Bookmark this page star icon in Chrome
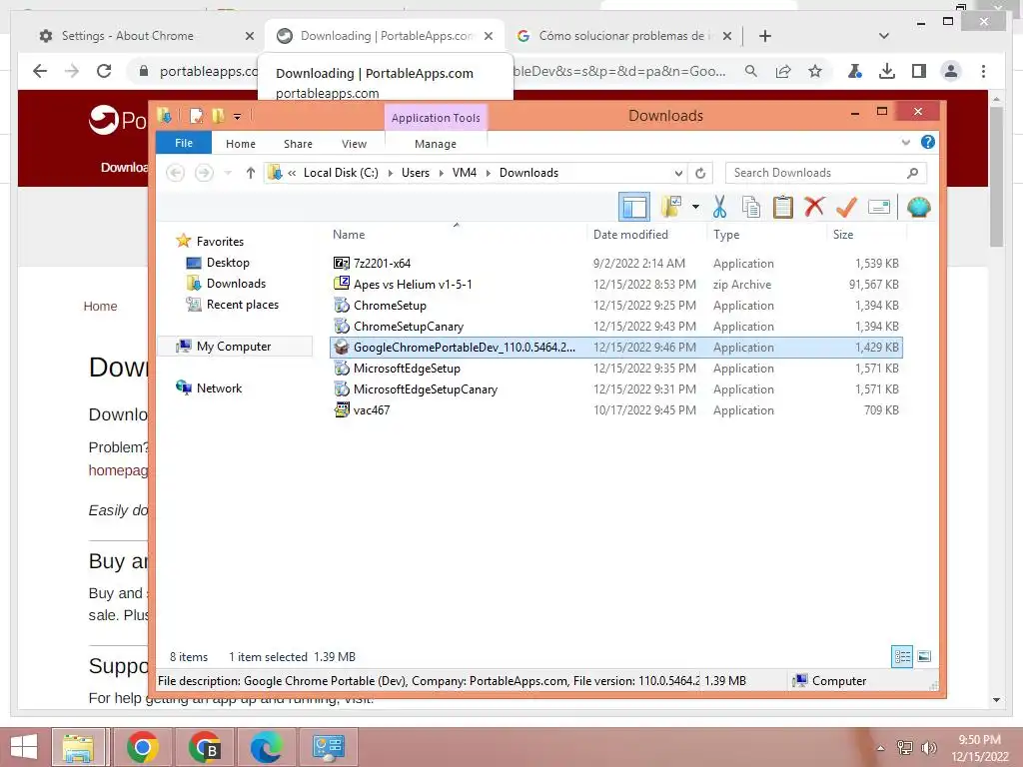Image resolution: width=1023 pixels, height=767 pixels. (x=815, y=71)
